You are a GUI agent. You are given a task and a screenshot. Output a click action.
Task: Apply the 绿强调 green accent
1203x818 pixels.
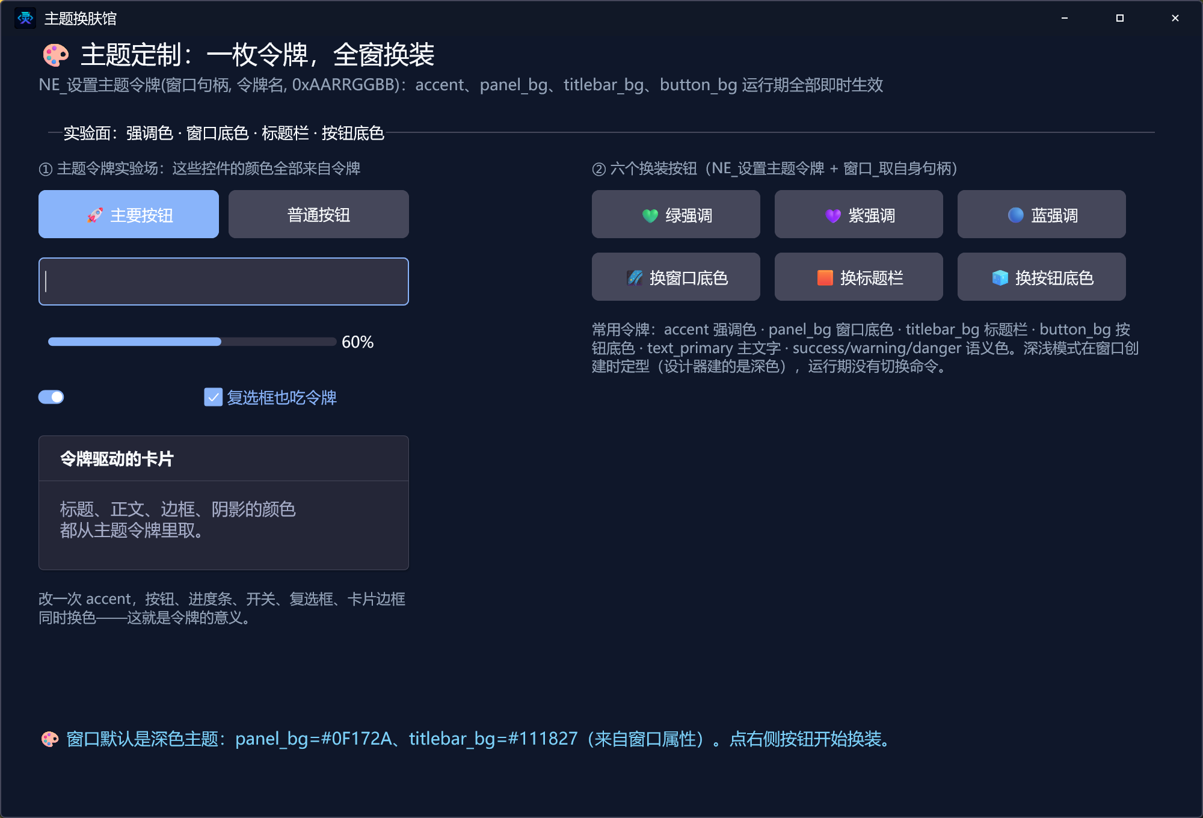coord(676,214)
